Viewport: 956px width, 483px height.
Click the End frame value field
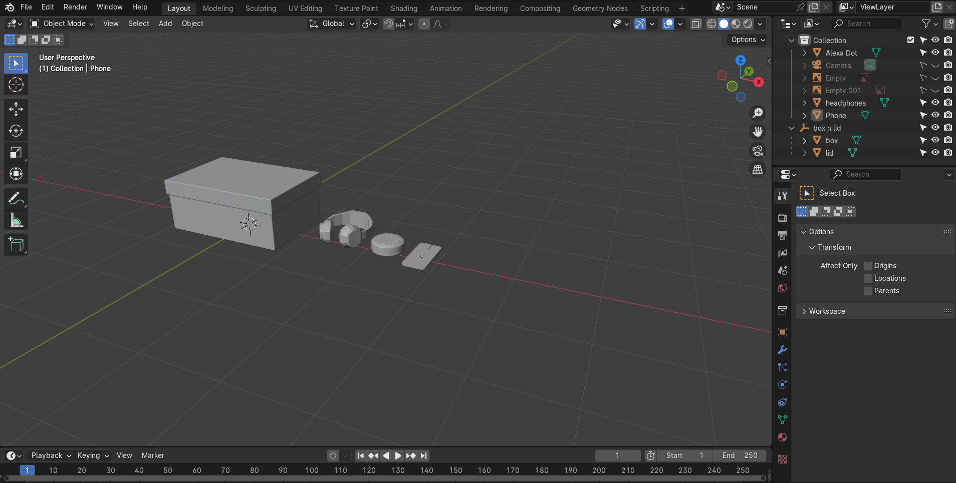(740, 455)
